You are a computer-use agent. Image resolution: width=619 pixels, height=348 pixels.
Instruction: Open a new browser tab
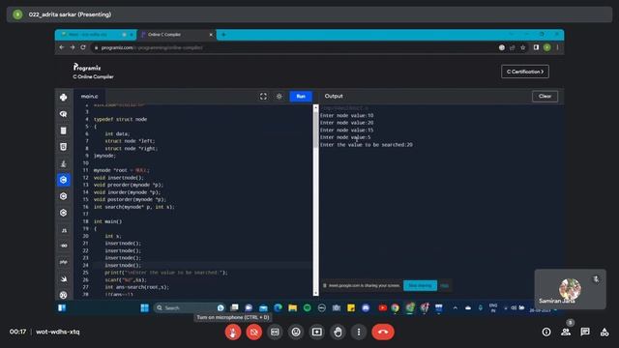pos(223,35)
